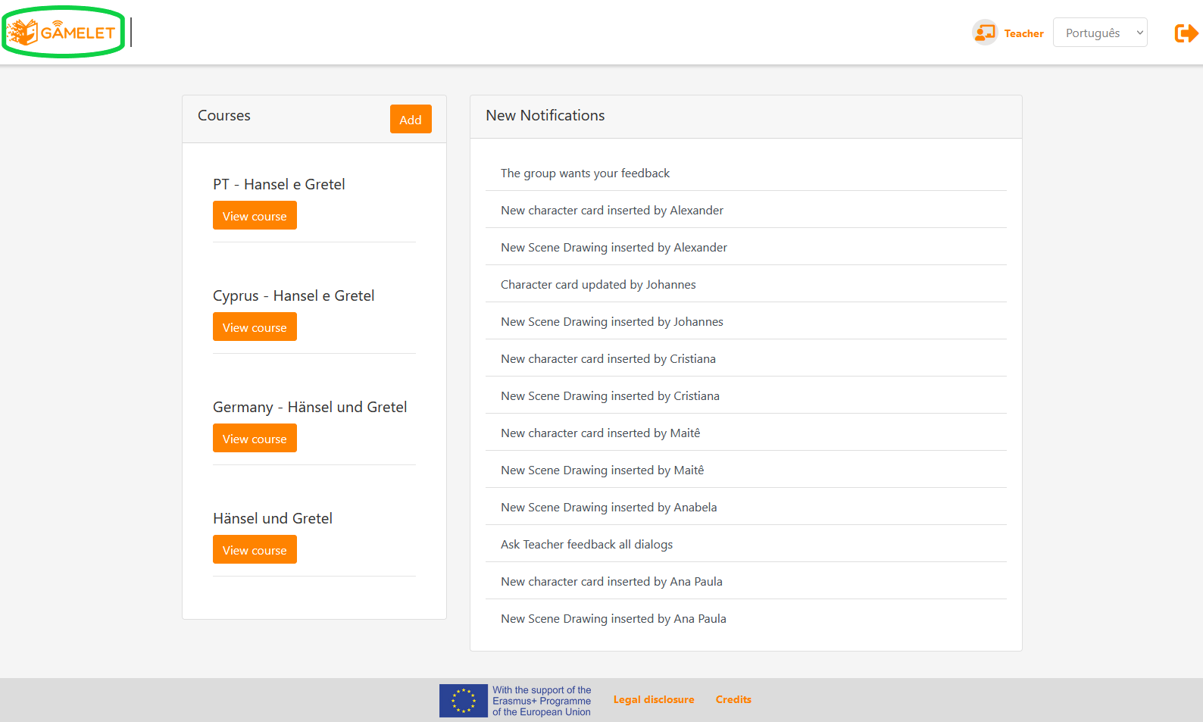Open the Legal disclosure link
This screenshot has width=1203, height=722.
click(x=654, y=699)
